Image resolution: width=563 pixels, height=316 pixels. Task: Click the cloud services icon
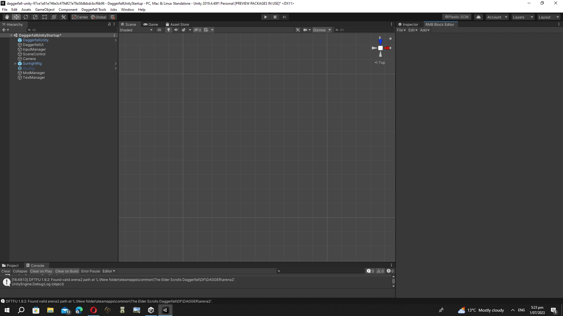click(479, 17)
